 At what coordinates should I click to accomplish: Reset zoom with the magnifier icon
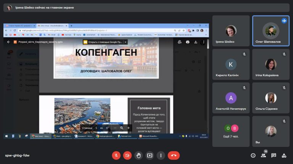click(x=122, y=128)
